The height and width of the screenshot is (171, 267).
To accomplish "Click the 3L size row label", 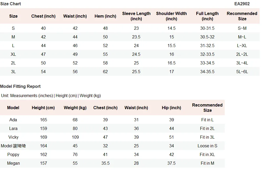I will coord(13,72).
